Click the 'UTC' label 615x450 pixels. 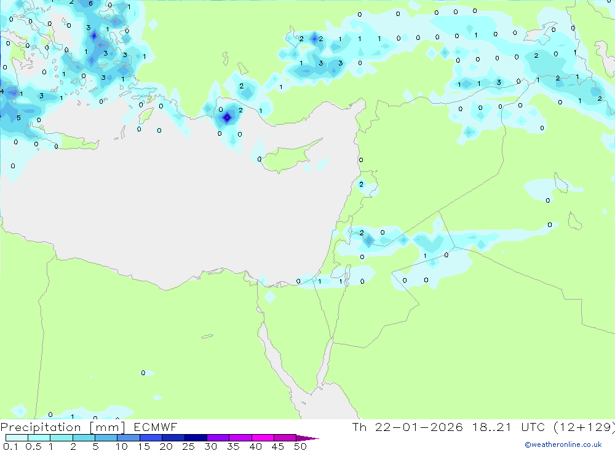[533, 427]
